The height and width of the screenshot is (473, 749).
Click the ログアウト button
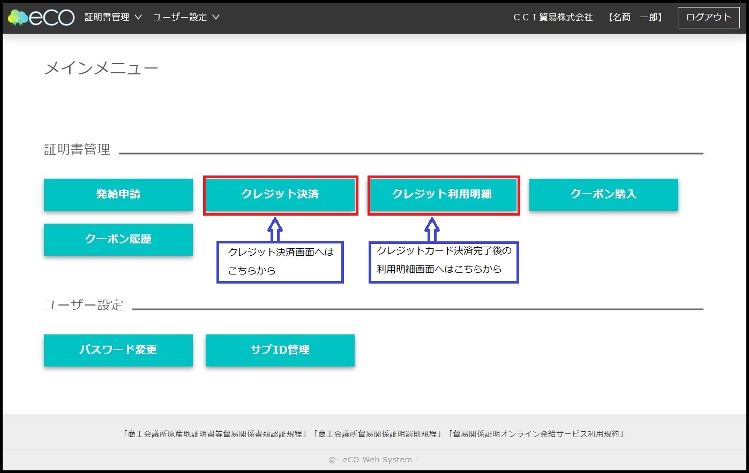pyautogui.click(x=708, y=17)
